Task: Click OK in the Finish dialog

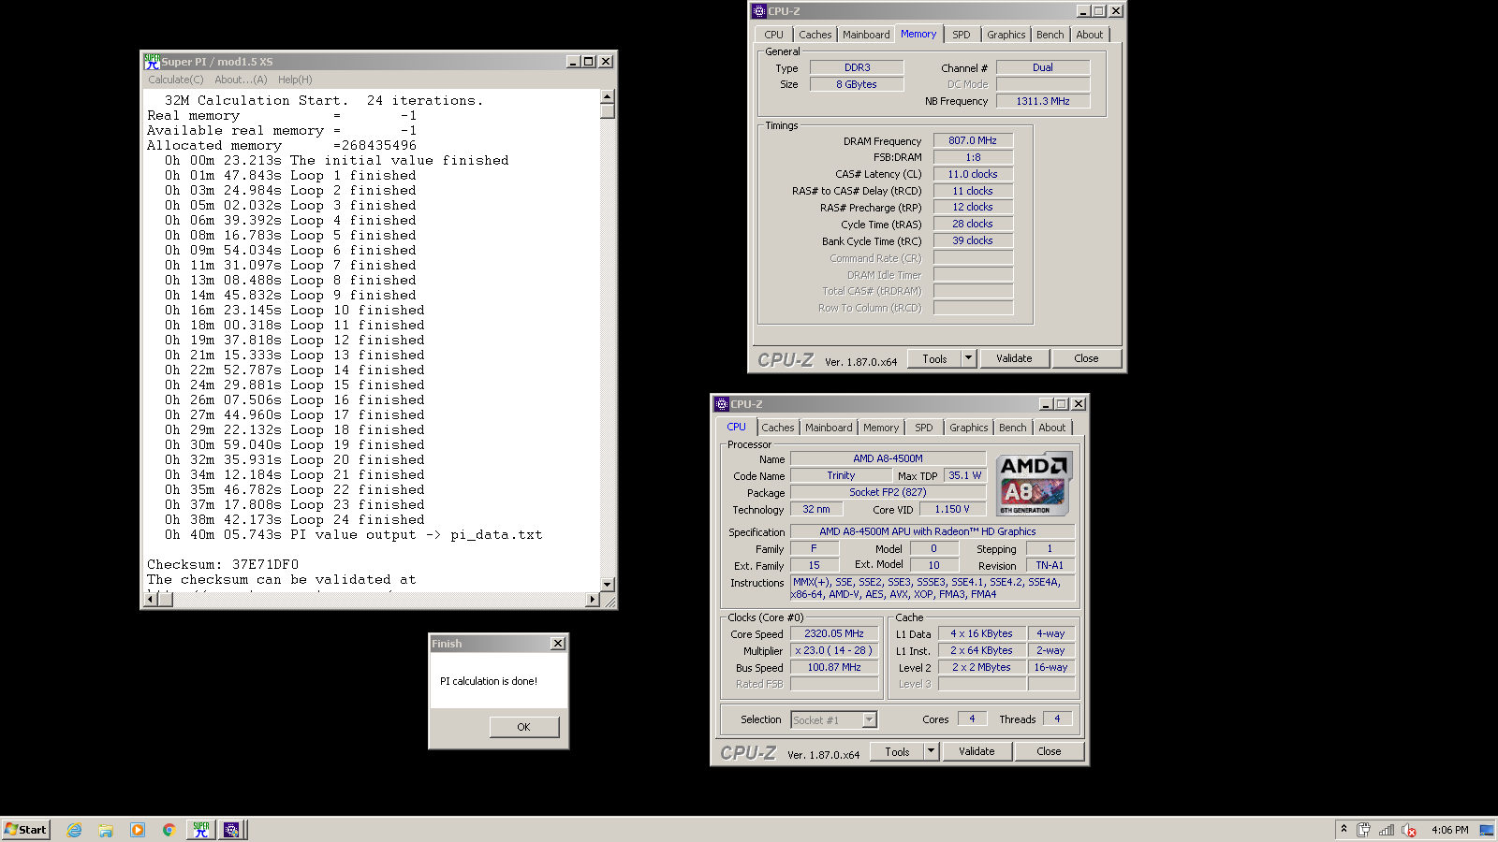Action: [523, 727]
